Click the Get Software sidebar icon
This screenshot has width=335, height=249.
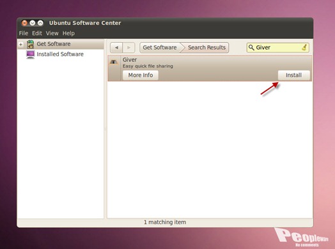coord(30,44)
